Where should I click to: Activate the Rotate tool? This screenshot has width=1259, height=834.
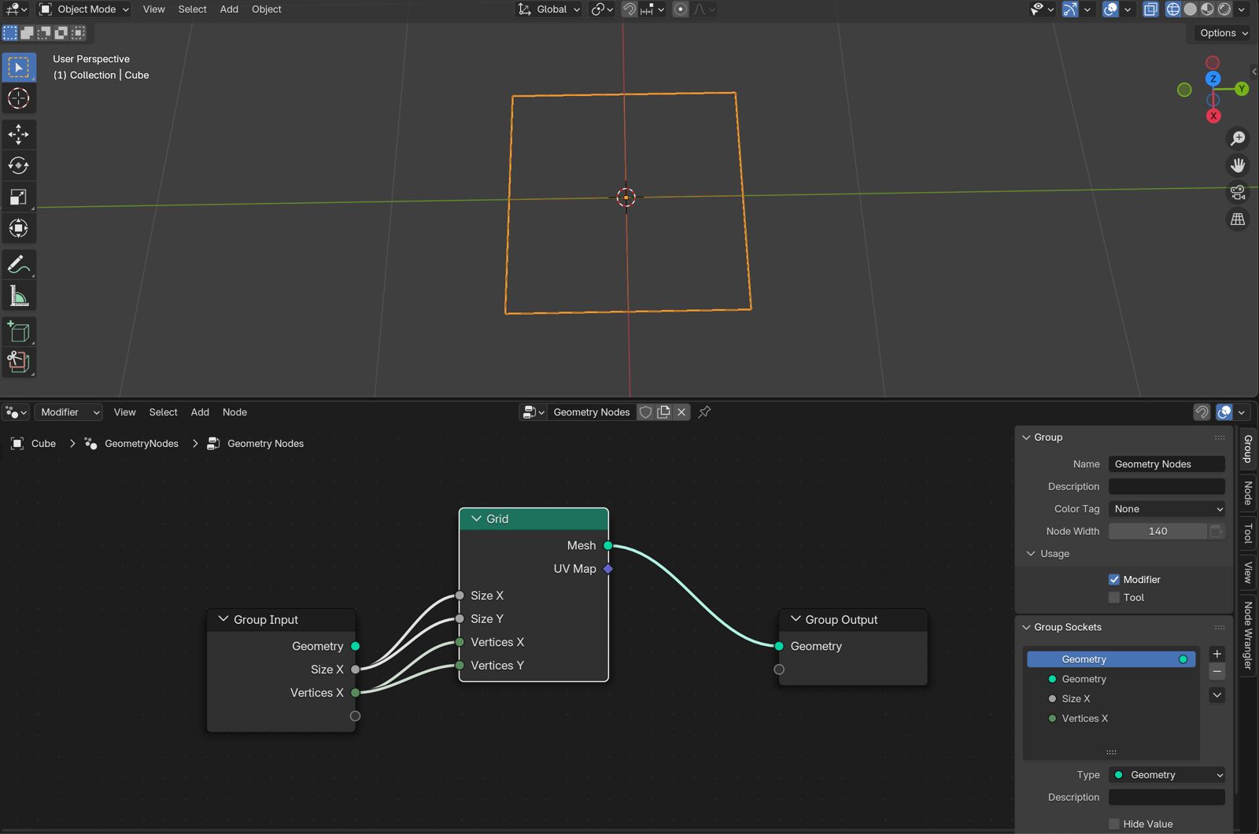18,165
